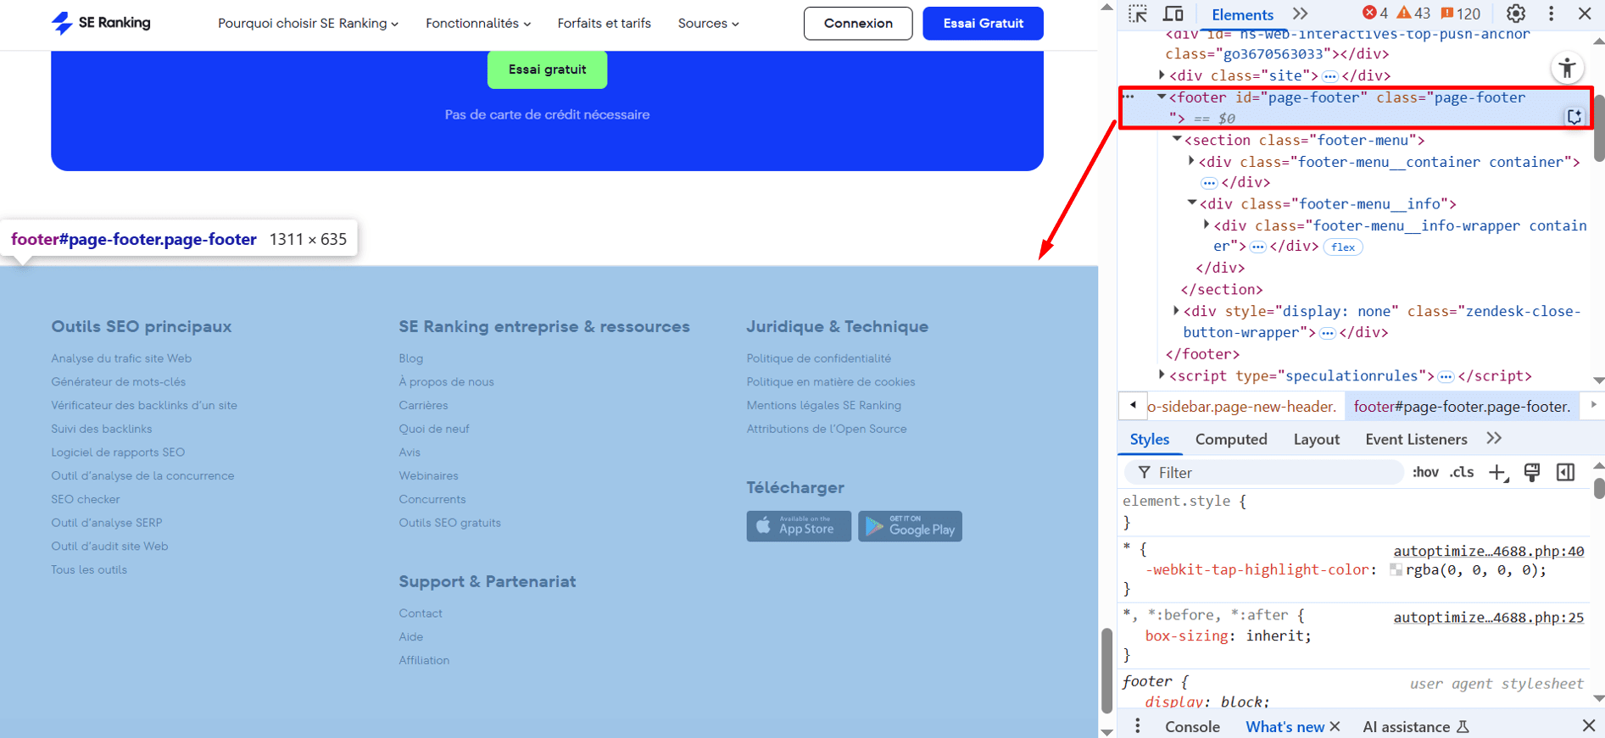Collapse the section footer-menu node
Viewport: 1605px width, 738px height.
[1177, 139]
